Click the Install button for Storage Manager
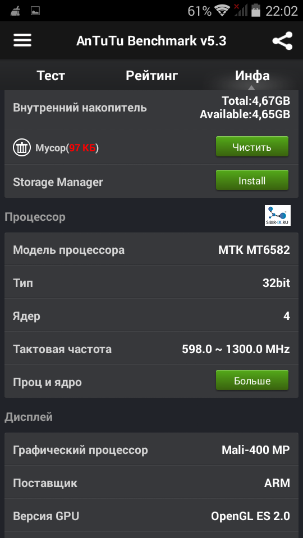303x538 pixels. [x=252, y=180]
